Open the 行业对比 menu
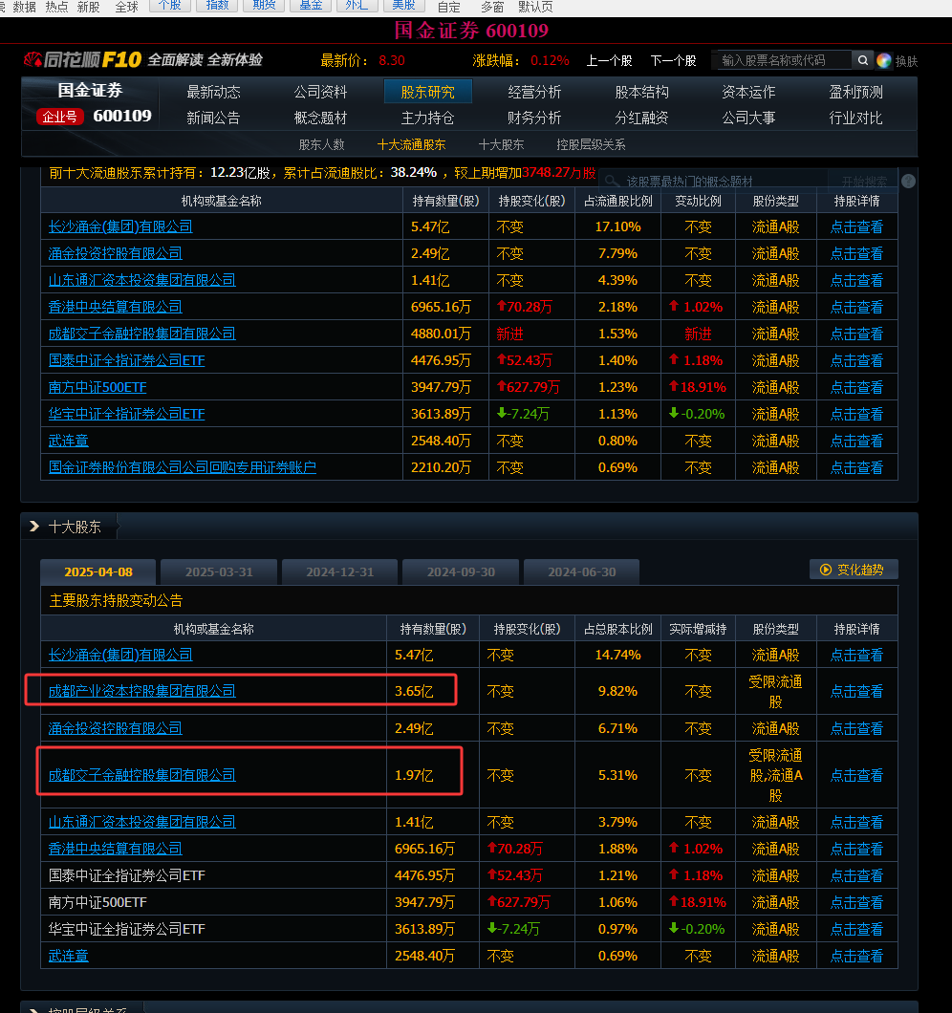This screenshot has height=1013, width=952. [x=855, y=119]
